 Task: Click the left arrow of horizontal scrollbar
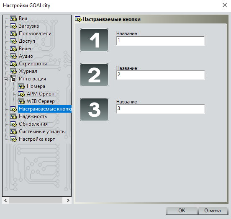click(x=5, y=201)
